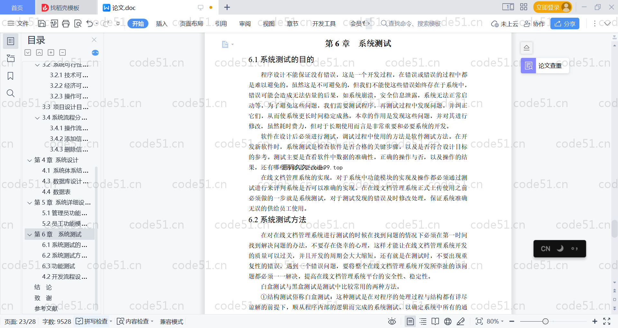This screenshot has width=618, height=328.
Task: Click the 查找命令 search field
Action: click(411, 23)
